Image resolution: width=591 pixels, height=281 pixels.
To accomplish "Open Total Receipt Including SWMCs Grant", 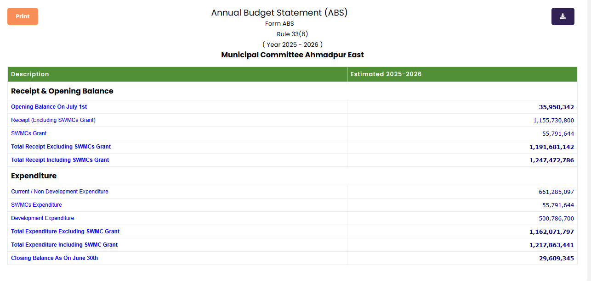I will tap(60, 160).
